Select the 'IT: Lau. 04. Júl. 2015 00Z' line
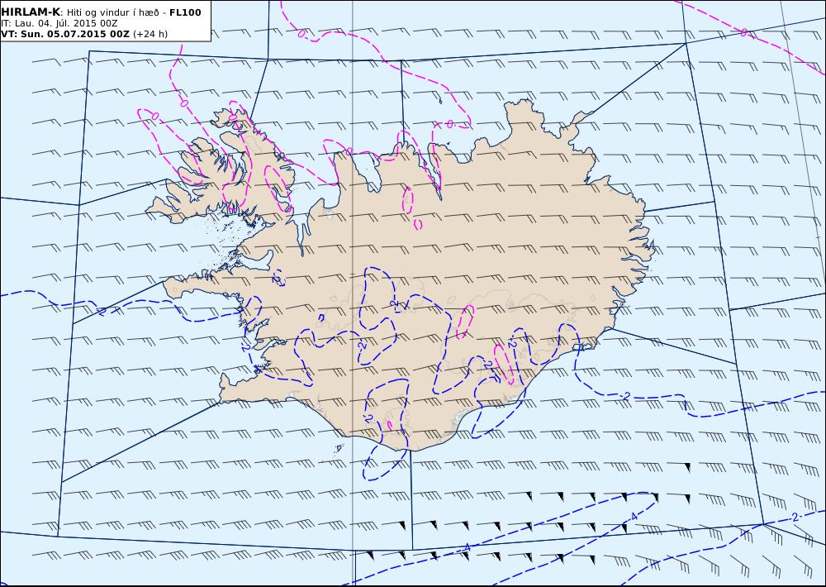This screenshot has width=826, height=587. coord(59,24)
